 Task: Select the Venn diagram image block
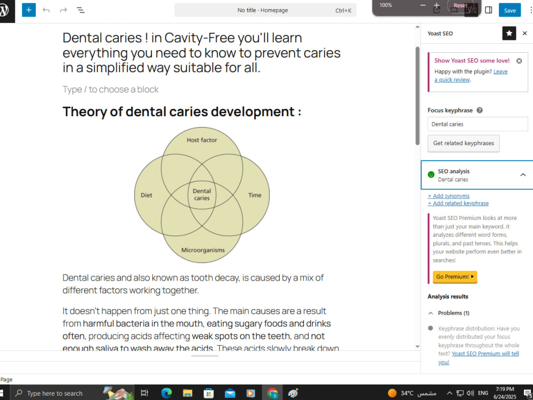202,195
